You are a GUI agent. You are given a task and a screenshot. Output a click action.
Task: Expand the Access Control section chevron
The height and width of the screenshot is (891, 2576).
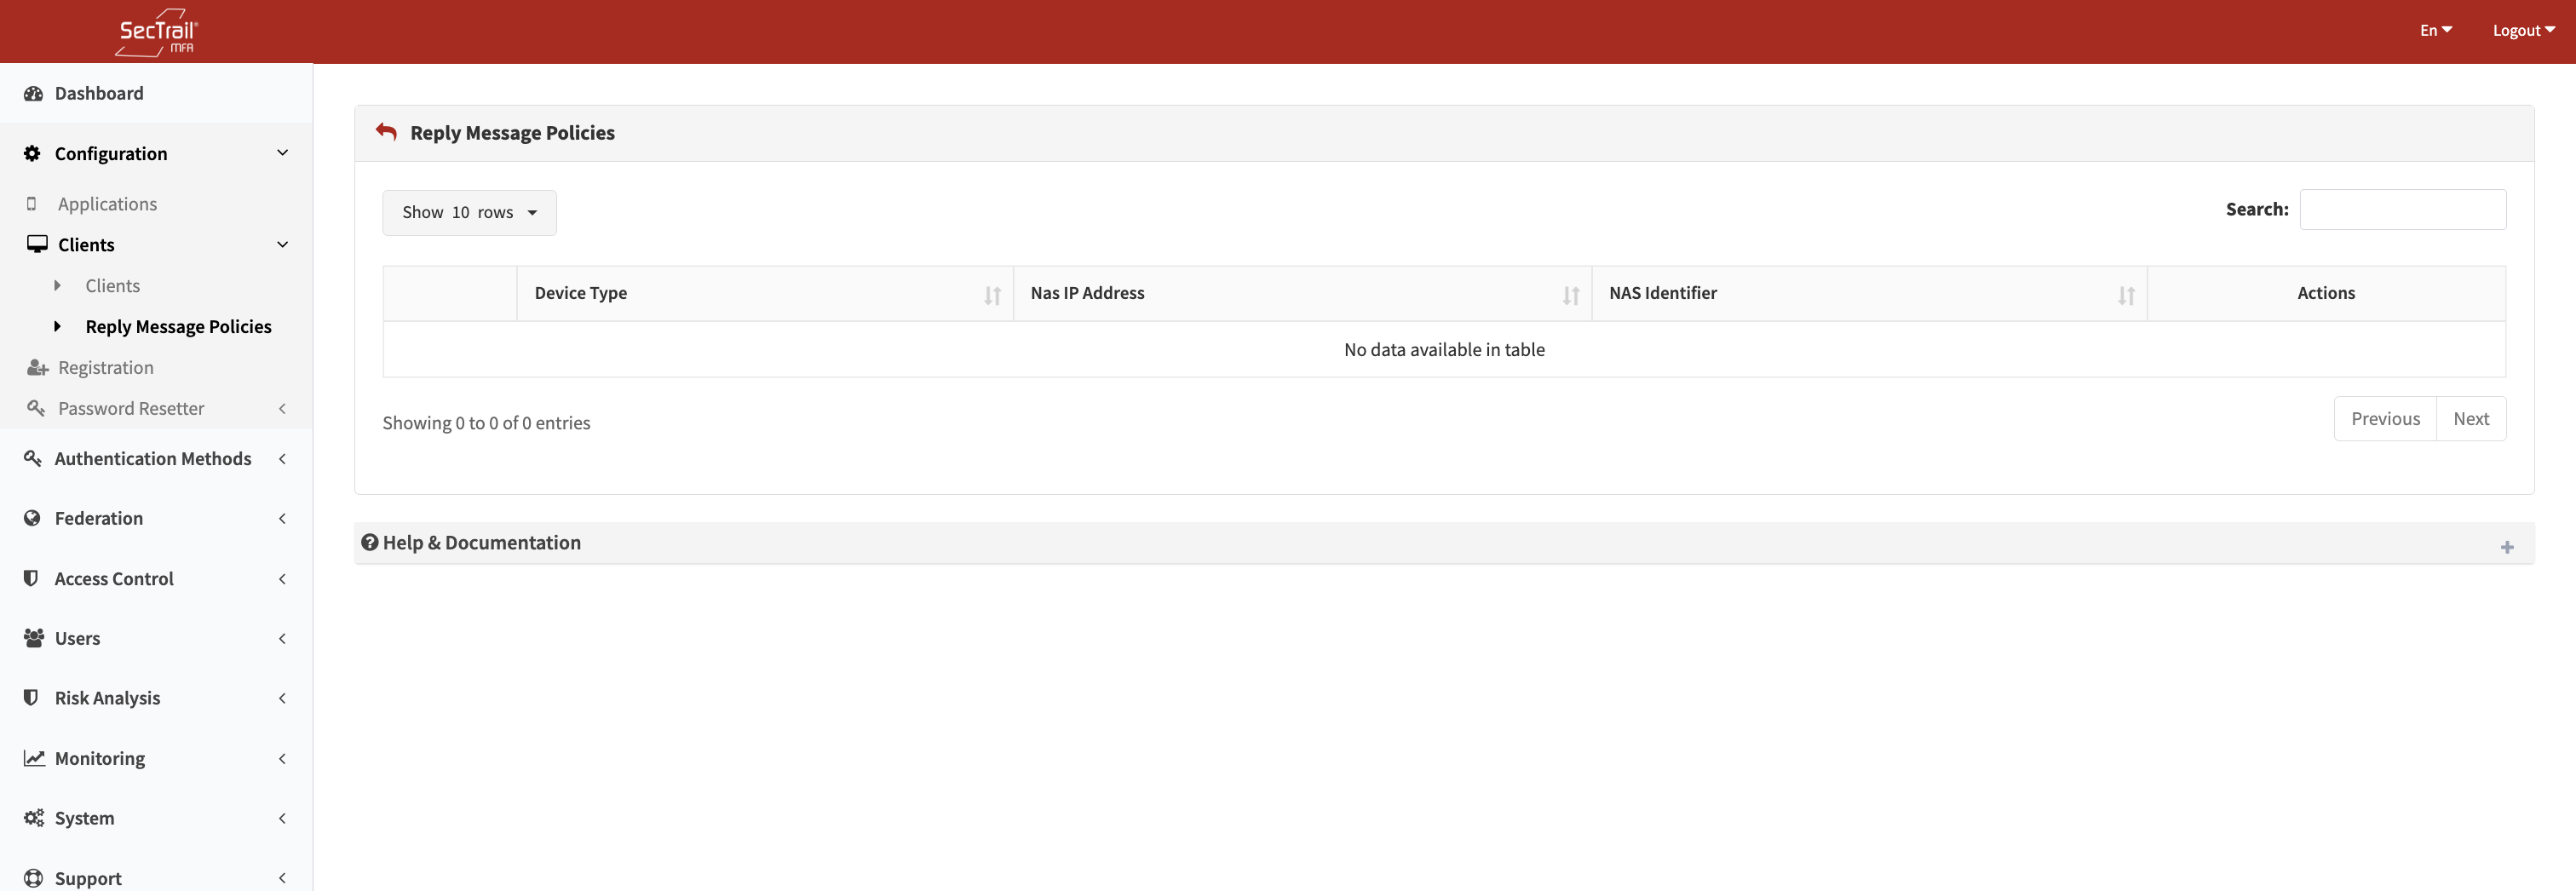pos(282,578)
